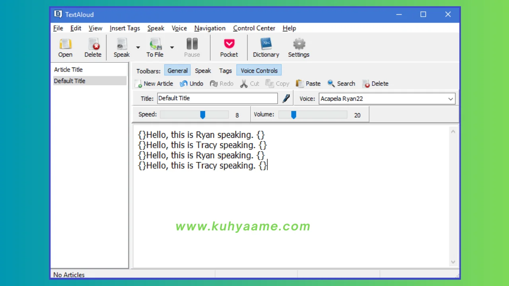Viewport: 509px width, 286px height.
Task: Open the Help menu
Action: pyautogui.click(x=289, y=28)
